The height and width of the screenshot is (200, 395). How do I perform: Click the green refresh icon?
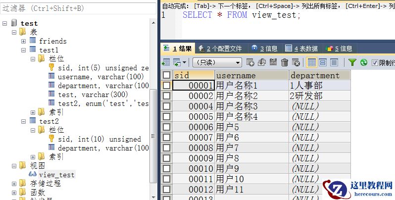coord(363,62)
